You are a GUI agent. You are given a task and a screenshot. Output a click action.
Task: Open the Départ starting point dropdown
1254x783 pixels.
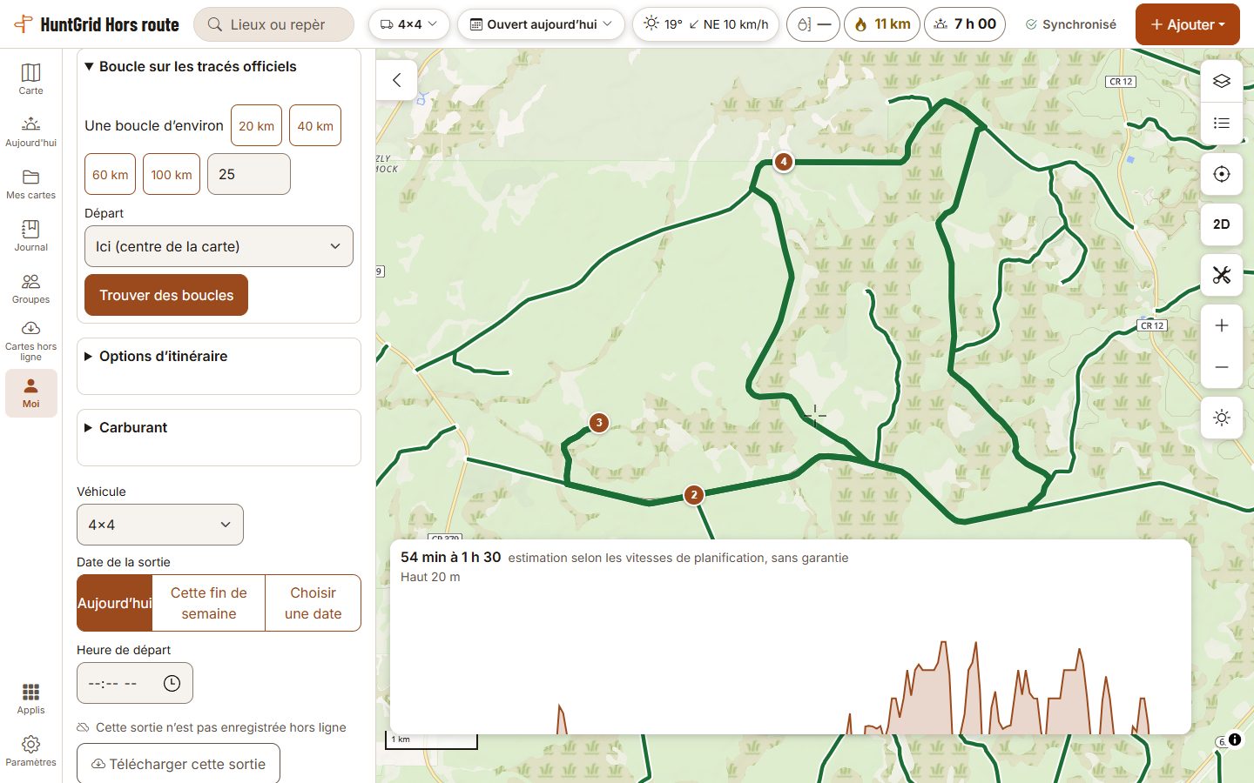tap(219, 246)
